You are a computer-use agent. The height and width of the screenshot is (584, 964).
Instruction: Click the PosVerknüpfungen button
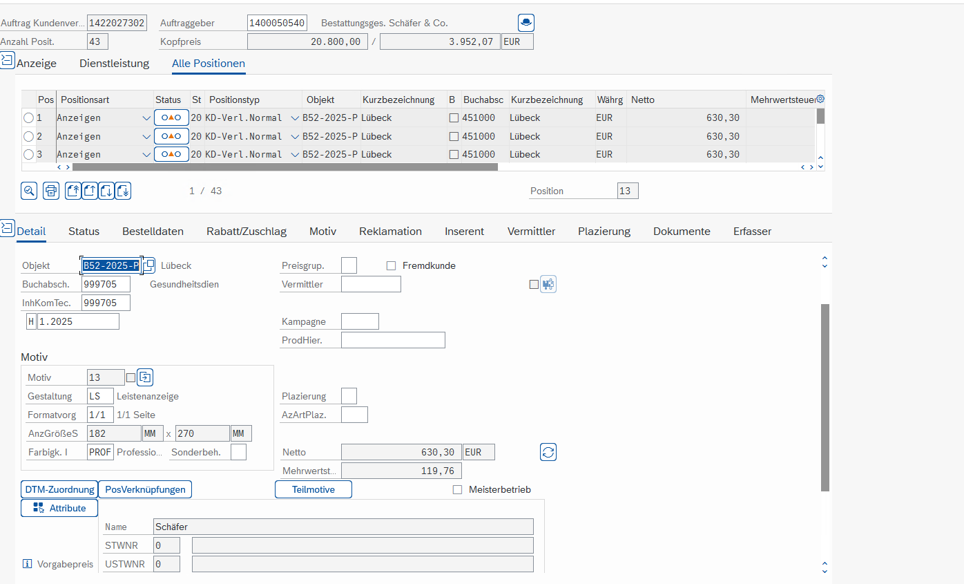click(x=145, y=489)
